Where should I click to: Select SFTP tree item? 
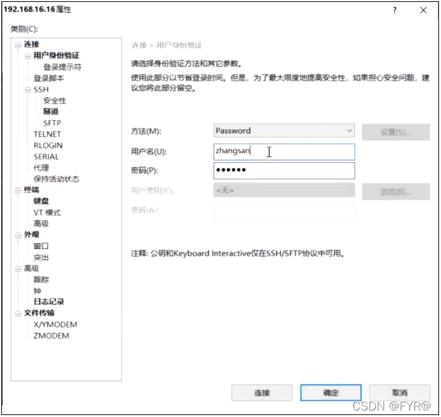[x=52, y=123]
